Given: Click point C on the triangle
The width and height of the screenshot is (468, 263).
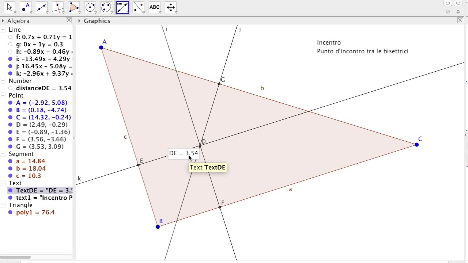Looking at the screenshot, I should coord(417,145).
